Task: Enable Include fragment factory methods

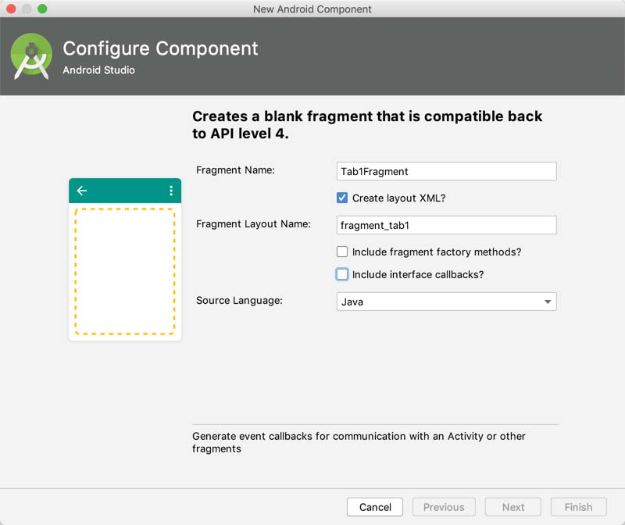Action: click(x=342, y=252)
